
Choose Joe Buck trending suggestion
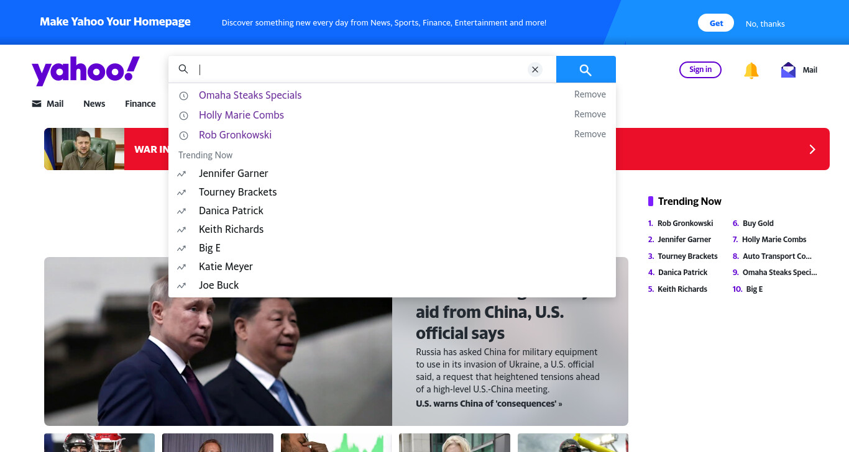(219, 285)
